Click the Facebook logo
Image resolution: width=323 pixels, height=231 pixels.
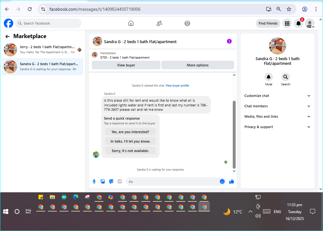9,23
